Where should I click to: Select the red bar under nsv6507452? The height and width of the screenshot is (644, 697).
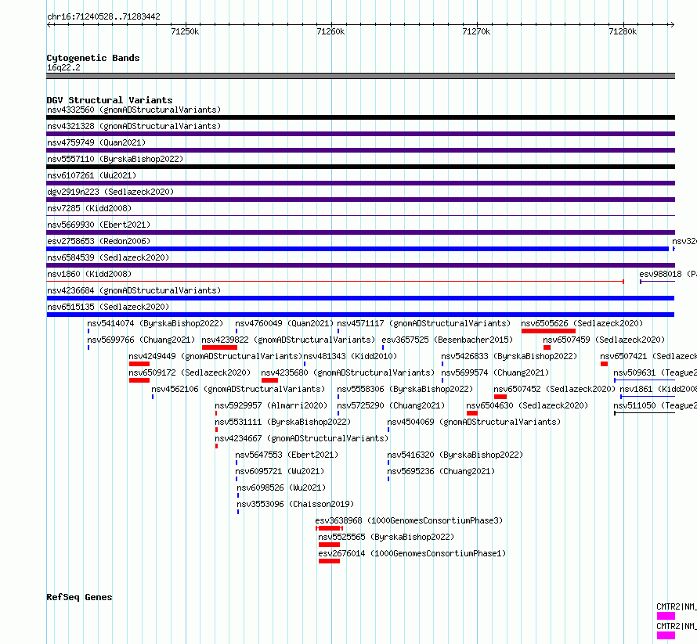500,397
